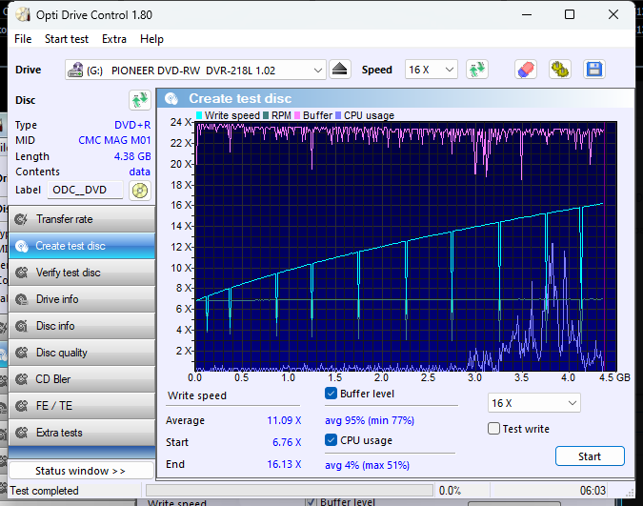Viewport: 643px width, 506px height.
Task: Open the Extra menu
Action: pyautogui.click(x=114, y=39)
